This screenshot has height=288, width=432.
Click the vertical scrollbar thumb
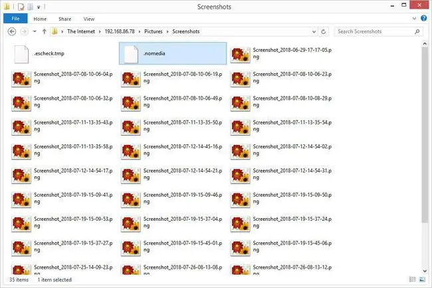[x=425, y=134]
